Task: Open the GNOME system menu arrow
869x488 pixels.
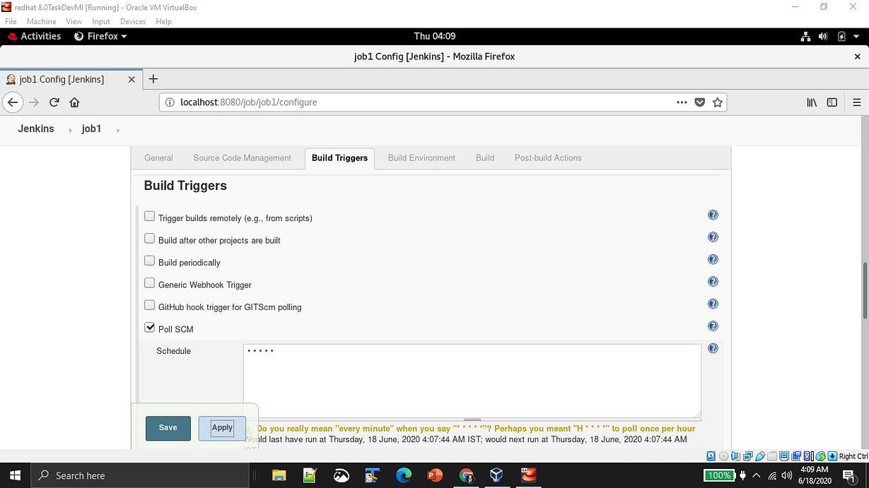Action: pos(858,36)
